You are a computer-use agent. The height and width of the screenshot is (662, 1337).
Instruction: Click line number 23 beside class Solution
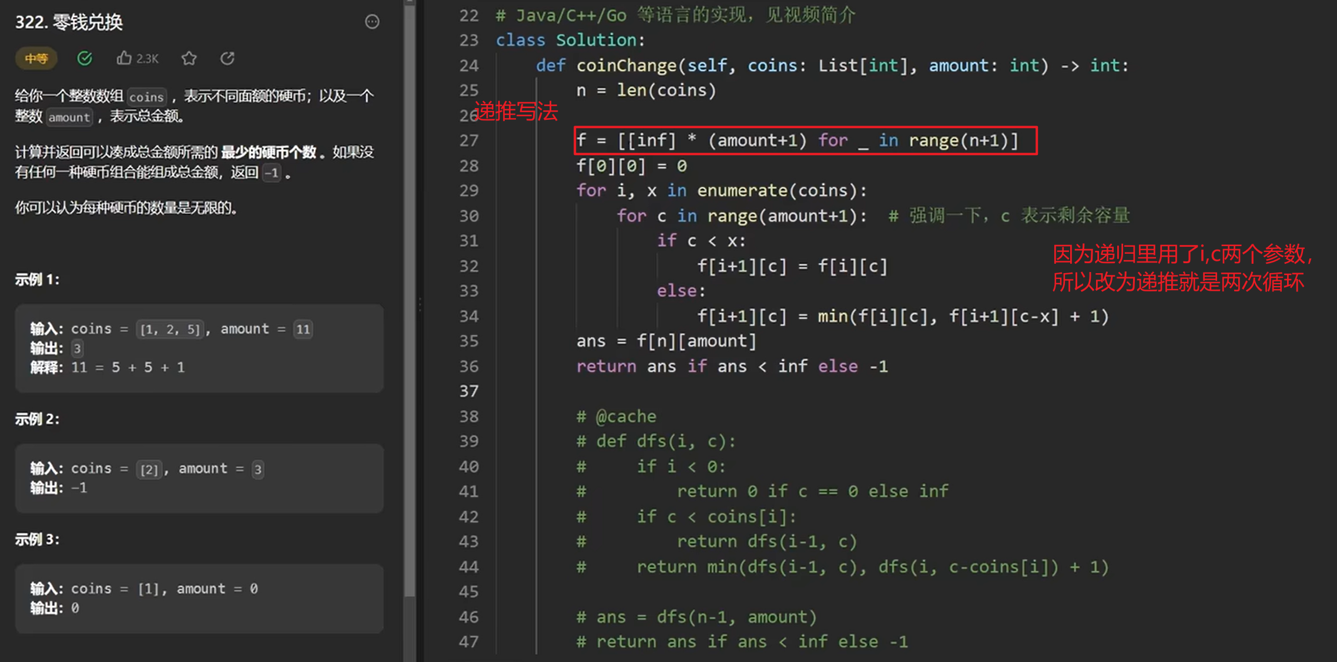(468, 40)
